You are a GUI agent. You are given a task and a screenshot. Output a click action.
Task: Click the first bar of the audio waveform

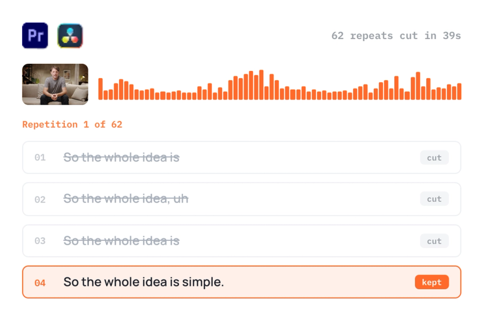[100, 89]
